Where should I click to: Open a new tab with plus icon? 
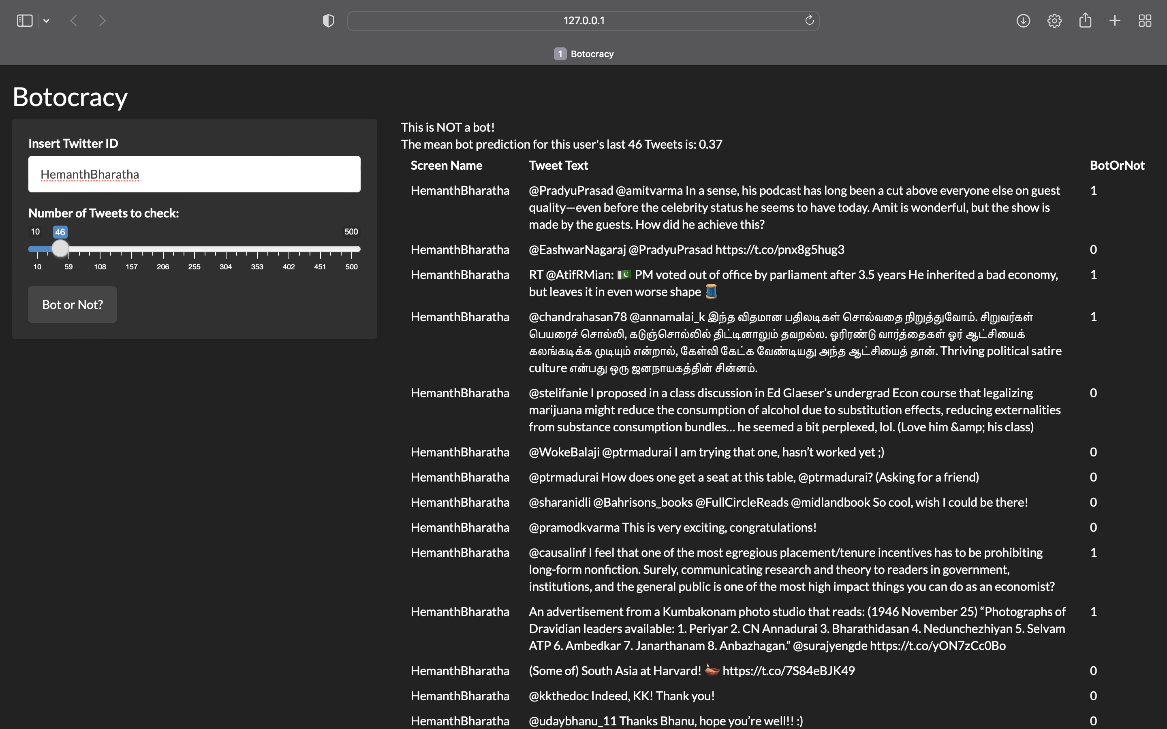1115,21
